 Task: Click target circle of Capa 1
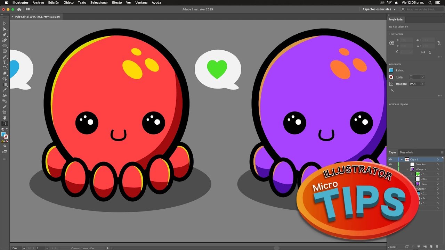point(438,159)
